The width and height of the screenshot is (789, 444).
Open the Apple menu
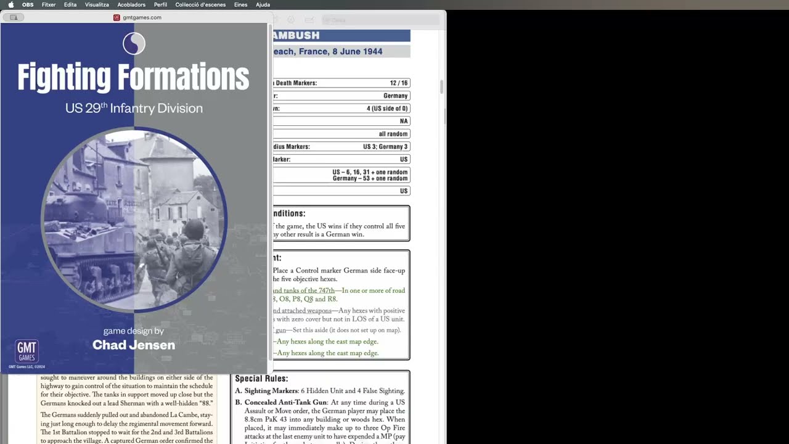[10, 4]
